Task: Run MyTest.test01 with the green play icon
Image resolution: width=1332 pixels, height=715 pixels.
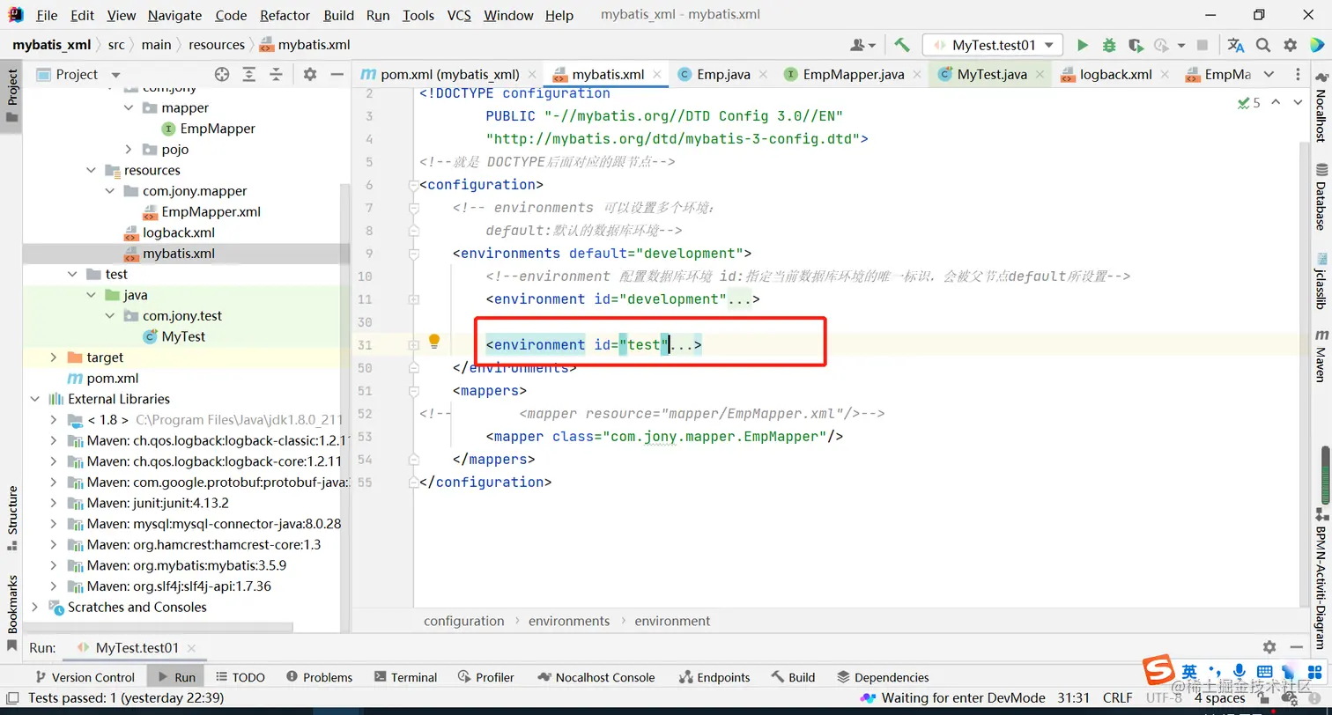Action: tap(1083, 45)
